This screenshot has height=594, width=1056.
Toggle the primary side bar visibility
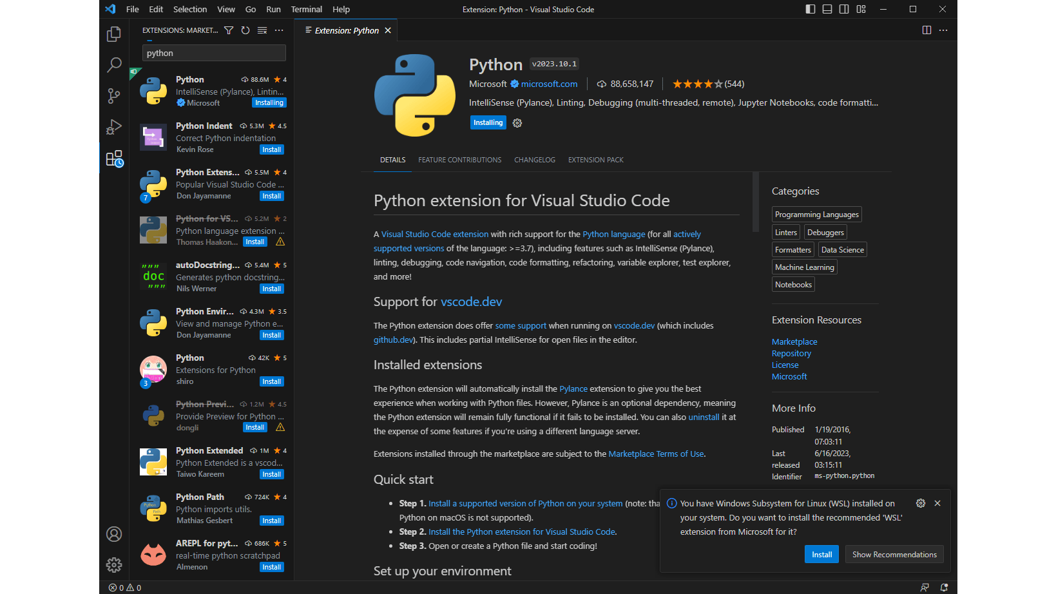click(x=810, y=9)
